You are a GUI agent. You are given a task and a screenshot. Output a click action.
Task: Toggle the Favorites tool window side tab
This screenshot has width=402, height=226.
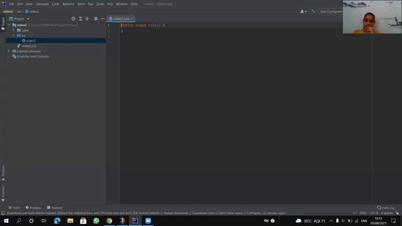pos(3,193)
